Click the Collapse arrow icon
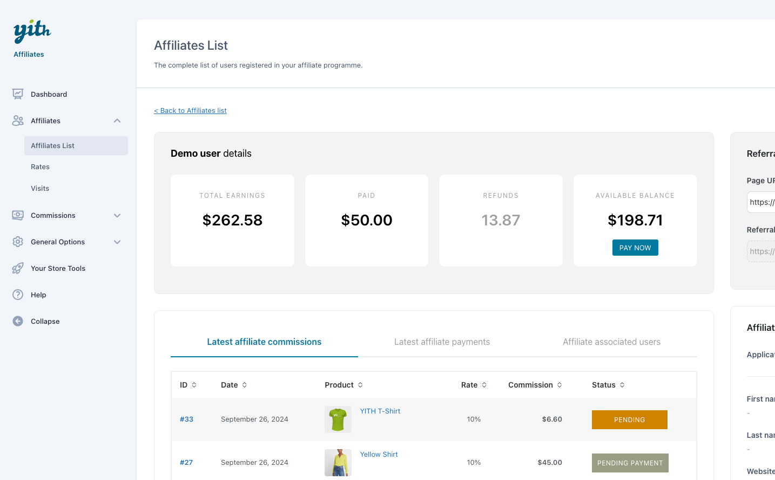The height and width of the screenshot is (480, 775). tap(18, 321)
